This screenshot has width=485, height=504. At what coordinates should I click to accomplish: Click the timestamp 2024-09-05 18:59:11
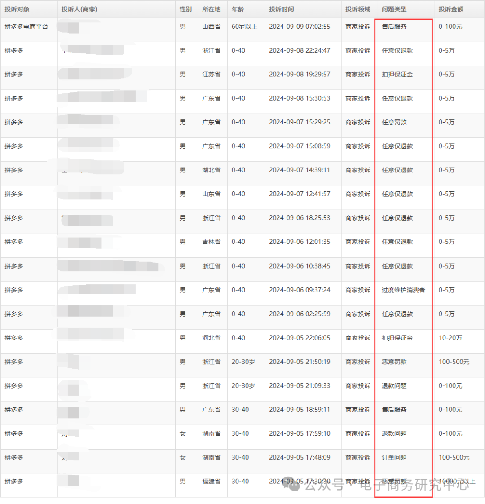[300, 410]
